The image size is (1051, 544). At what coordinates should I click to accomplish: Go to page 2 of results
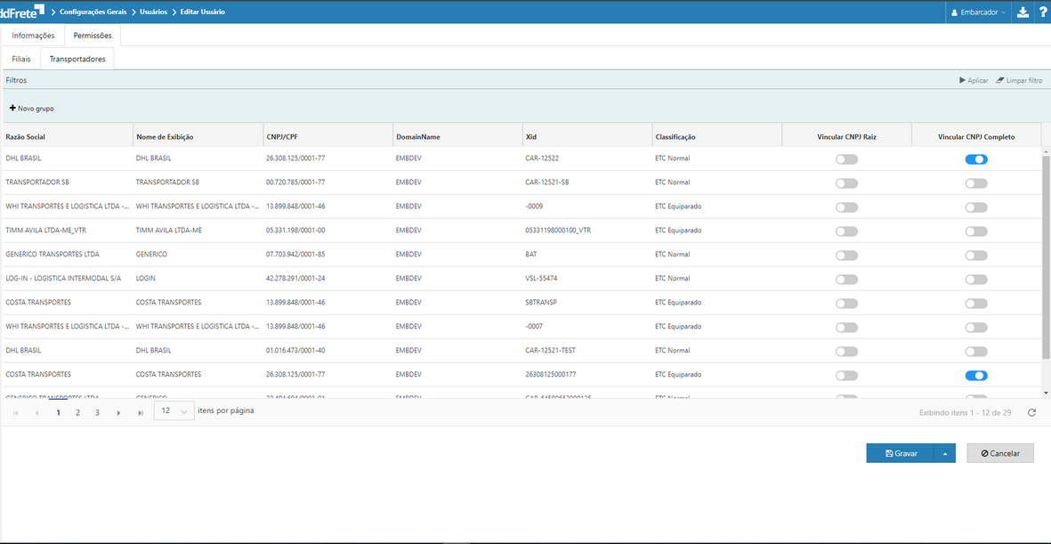tap(78, 413)
